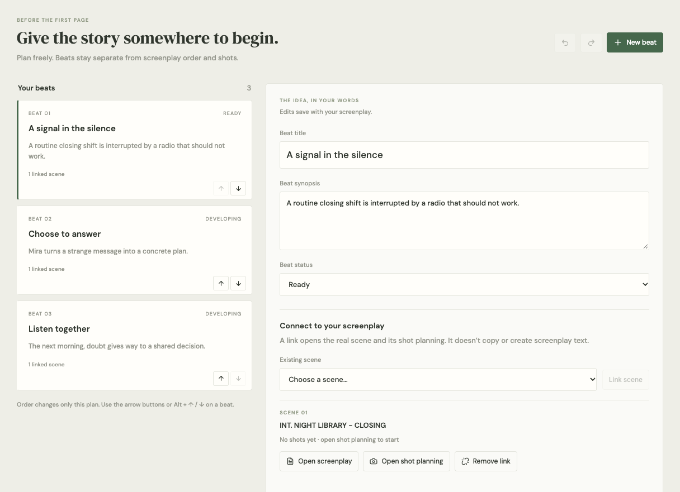This screenshot has height=492, width=680.
Task: Click '1 linked scene' under Beat 01
Action: (x=46, y=174)
